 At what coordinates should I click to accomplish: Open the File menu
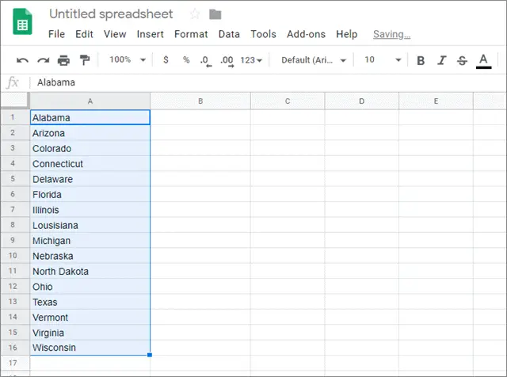tap(56, 34)
